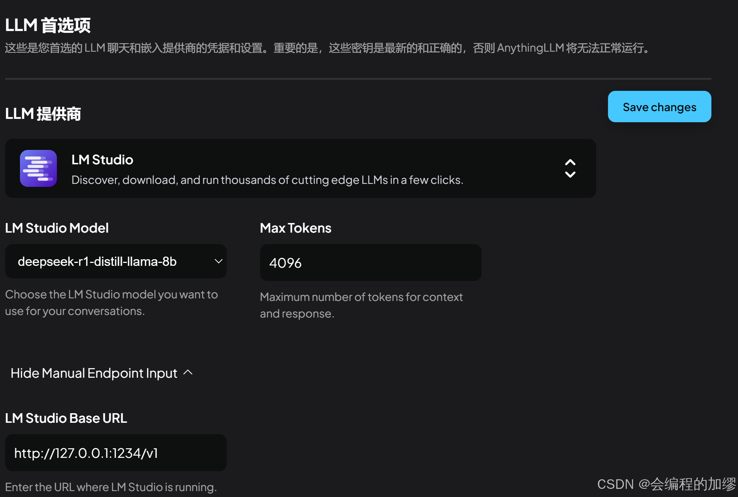Click the LM Studio Model label
Screen dimensions: 738x497
[57, 228]
